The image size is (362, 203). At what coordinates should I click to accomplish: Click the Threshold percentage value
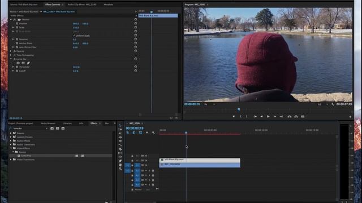tap(76, 67)
